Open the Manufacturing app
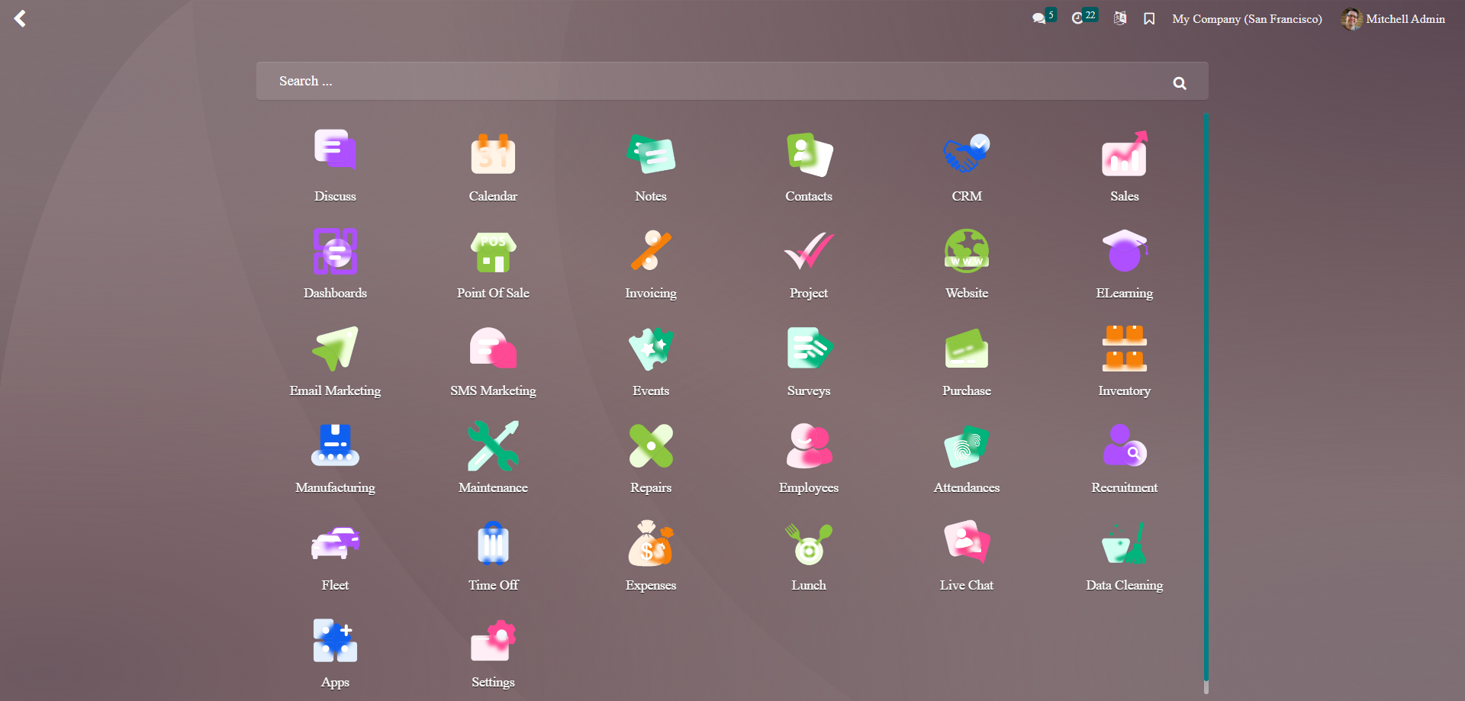The height and width of the screenshot is (701, 1465). (335, 457)
